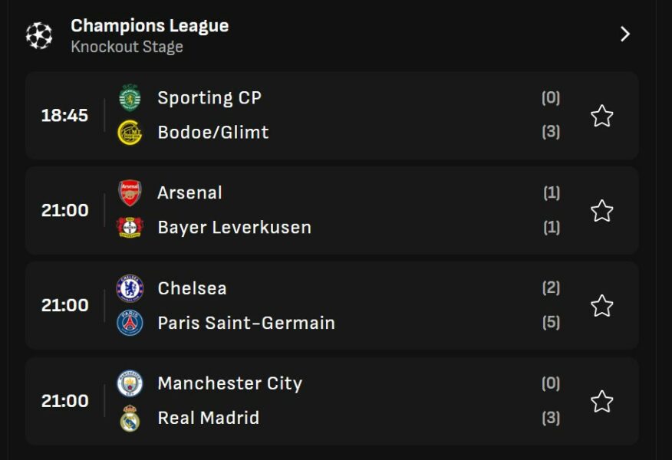This screenshot has height=460, width=672.
Task: Click the Bayer Leverkusen club crest
Action: (130, 228)
